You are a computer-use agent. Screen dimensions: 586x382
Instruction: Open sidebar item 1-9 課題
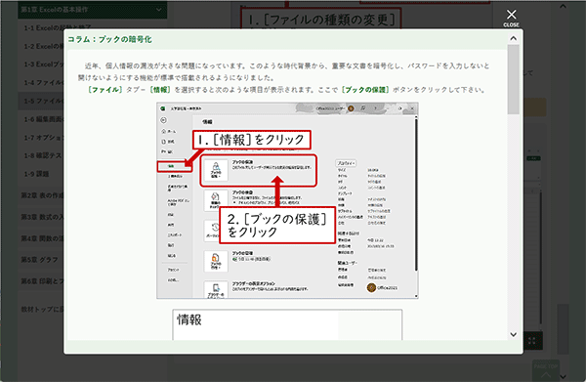click(37, 174)
